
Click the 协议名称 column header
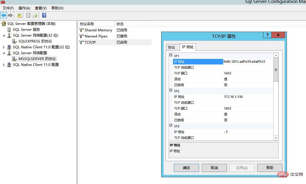[x=96, y=24]
